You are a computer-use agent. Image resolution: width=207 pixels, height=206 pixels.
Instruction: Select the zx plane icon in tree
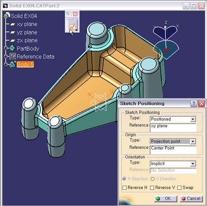click(12, 41)
